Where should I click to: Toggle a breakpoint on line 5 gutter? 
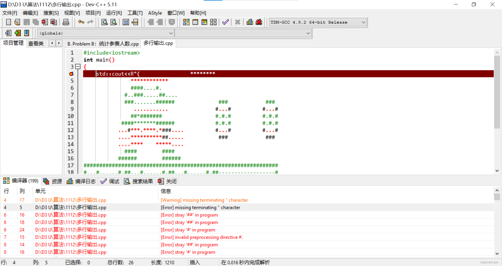tap(71, 81)
